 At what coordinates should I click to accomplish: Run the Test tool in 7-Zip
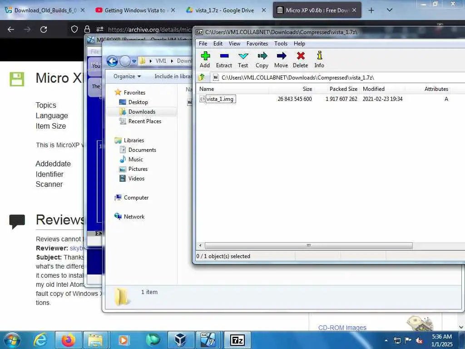pyautogui.click(x=243, y=60)
